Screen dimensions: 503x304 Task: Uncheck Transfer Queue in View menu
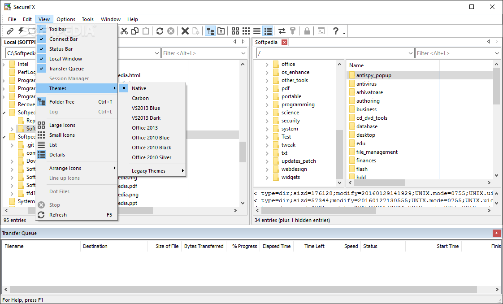[x=76, y=69]
